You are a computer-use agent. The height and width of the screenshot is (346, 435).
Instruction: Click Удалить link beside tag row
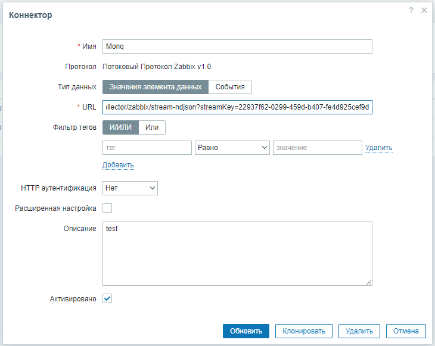click(x=378, y=148)
